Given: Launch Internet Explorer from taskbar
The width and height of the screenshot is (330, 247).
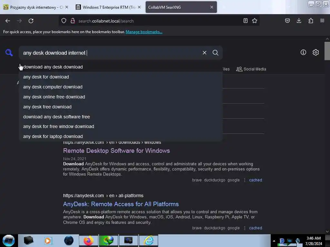Looking at the screenshot, I should pyautogui.click(x=149, y=241).
